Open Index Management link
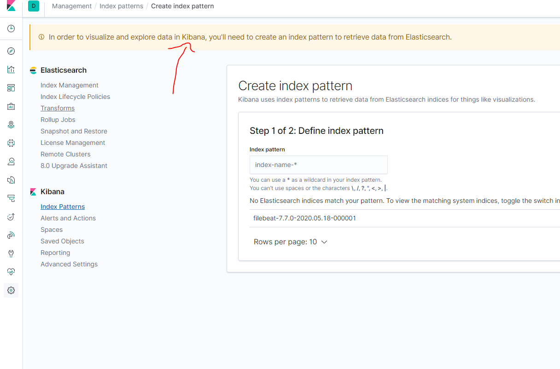 coord(70,85)
